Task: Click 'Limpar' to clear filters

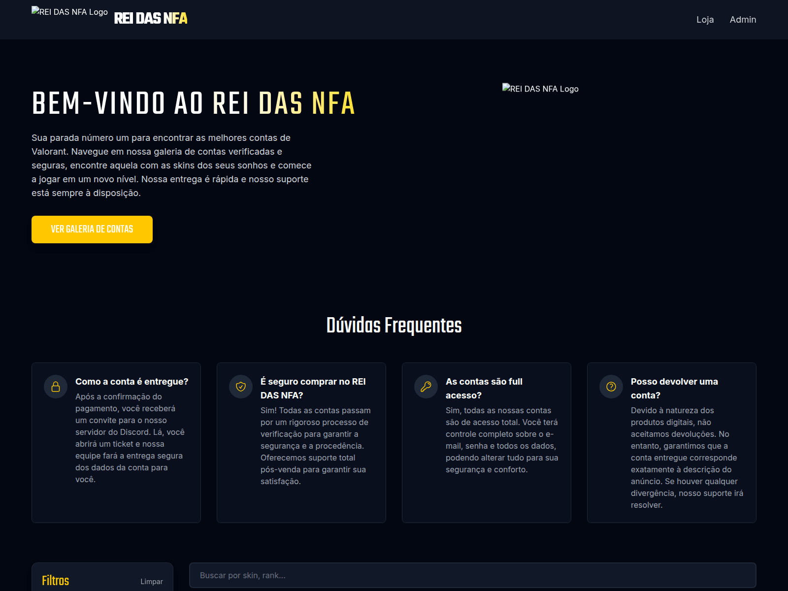Action: [152, 582]
